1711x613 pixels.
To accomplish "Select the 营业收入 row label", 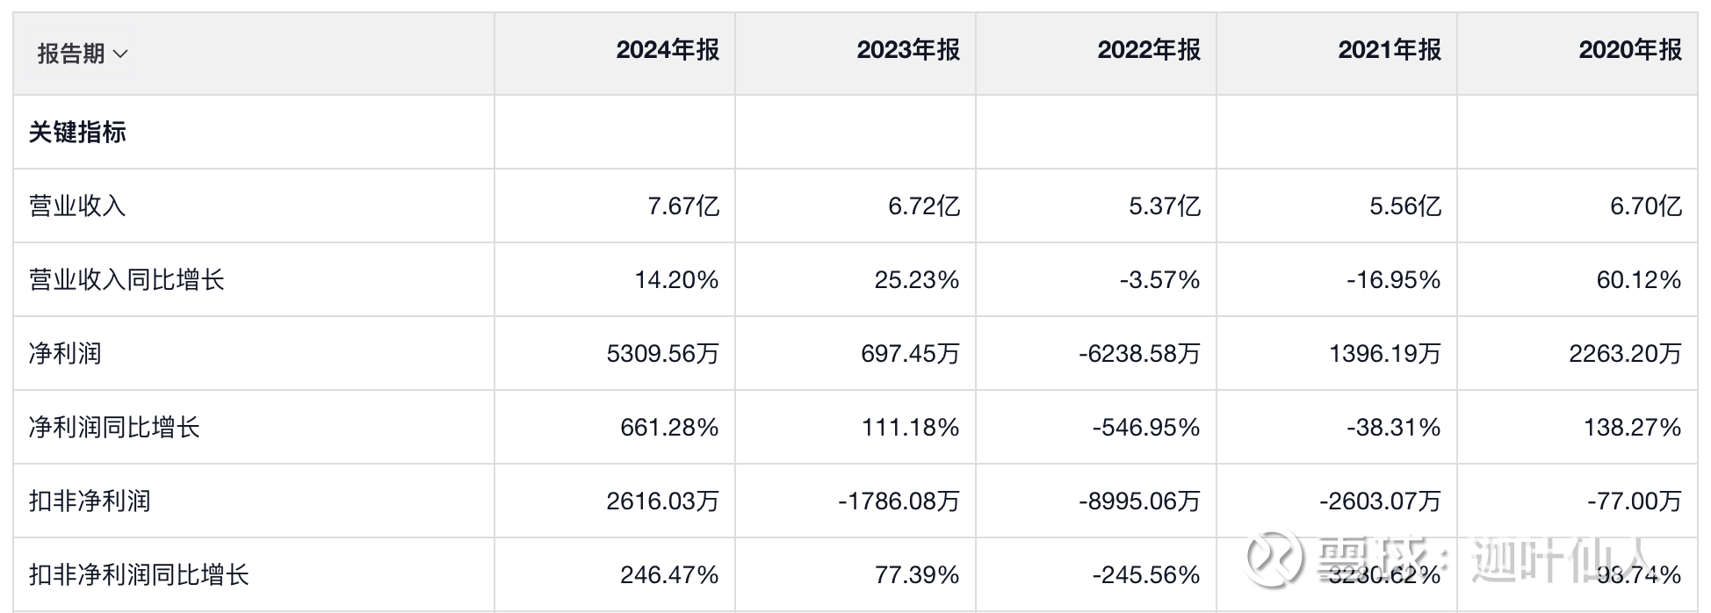I will click(77, 206).
